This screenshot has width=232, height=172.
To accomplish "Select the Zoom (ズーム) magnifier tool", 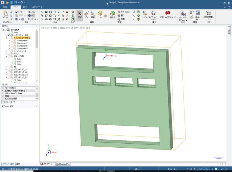I will (x=33, y=19).
